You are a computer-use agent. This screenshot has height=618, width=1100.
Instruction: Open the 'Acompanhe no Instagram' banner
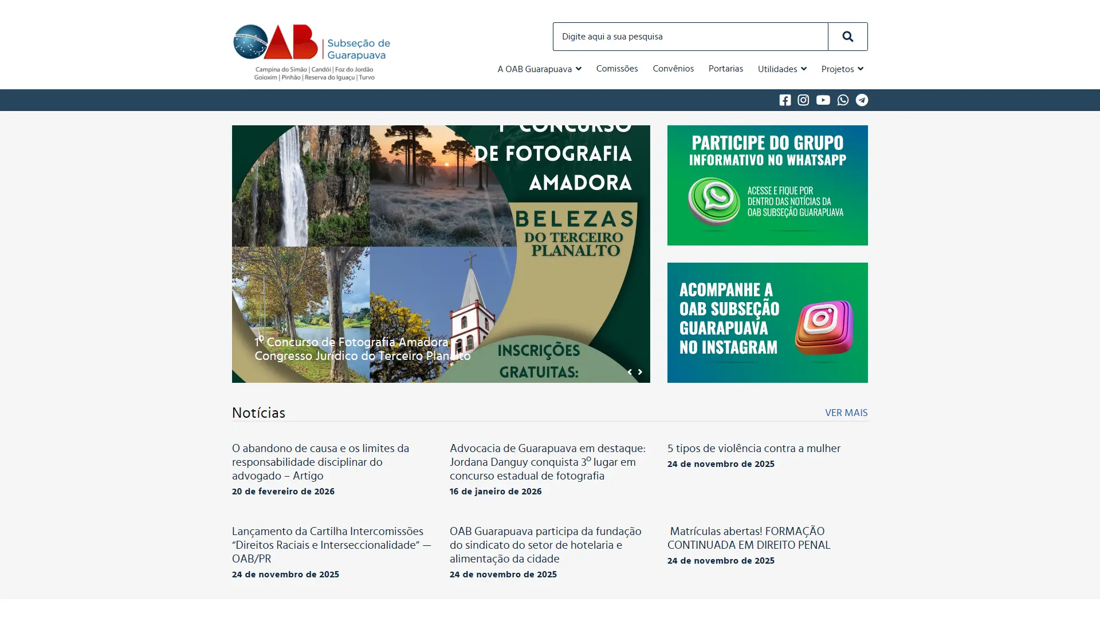pyautogui.click(x=767, y=323)
